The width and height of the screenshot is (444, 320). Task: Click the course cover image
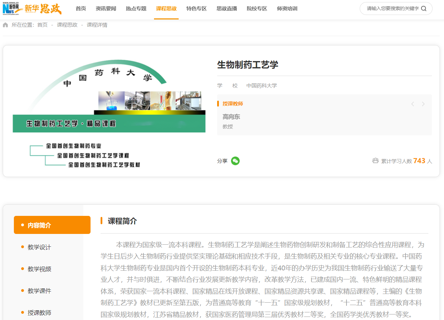click(x=109, y=111)
